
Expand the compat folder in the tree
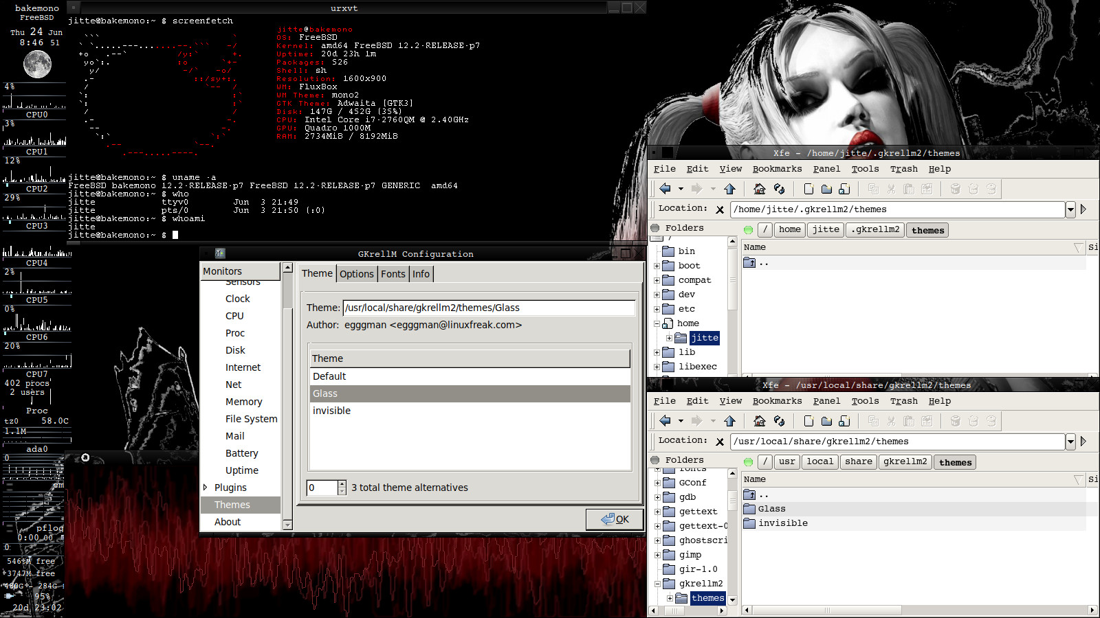pos(657,280)
